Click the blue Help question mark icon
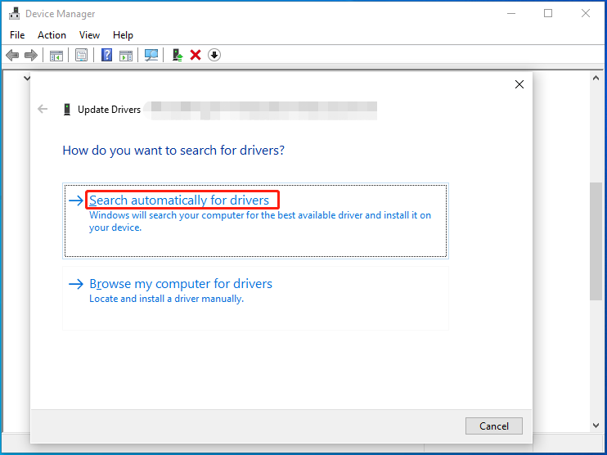 point(106,55)
